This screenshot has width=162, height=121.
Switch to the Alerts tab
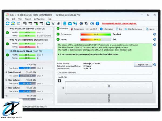pyautogui.click(x=150, y=29)
